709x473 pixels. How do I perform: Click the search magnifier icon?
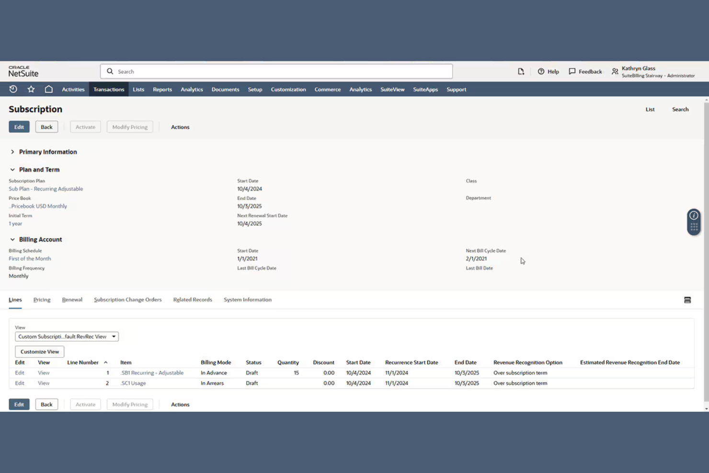(x=110, y=71)
